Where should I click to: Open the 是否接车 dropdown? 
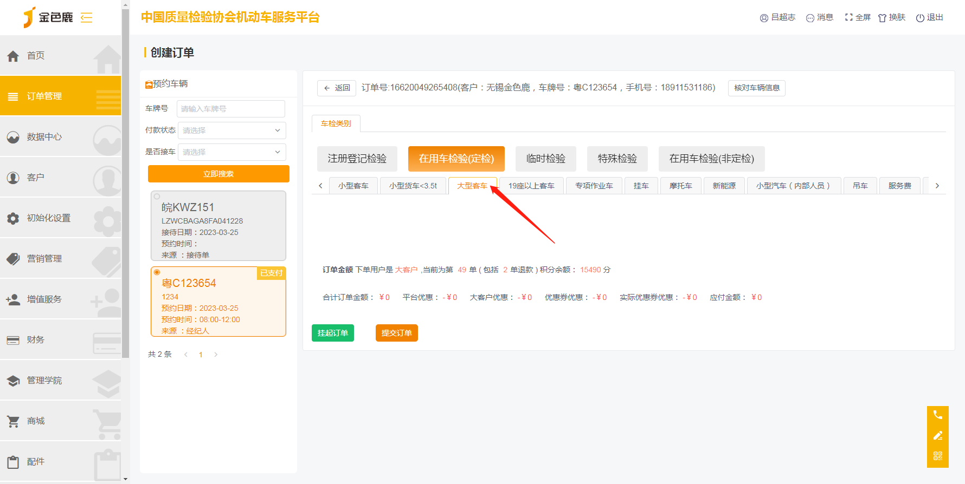[231, 152]
